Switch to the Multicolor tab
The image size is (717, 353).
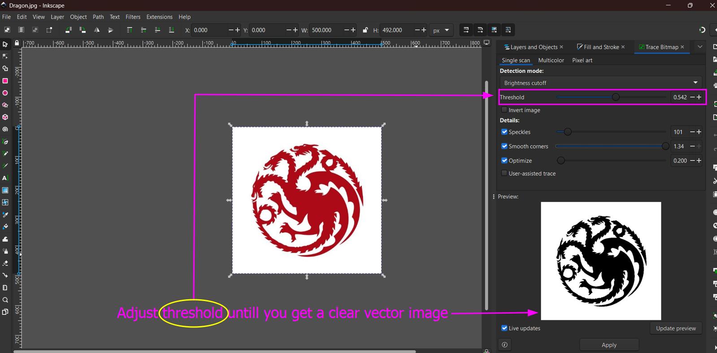tap(551, 60)
